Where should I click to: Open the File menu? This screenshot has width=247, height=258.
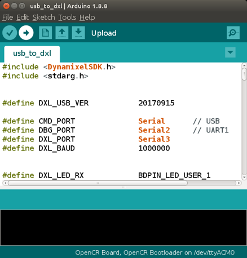tap(7, 17)
